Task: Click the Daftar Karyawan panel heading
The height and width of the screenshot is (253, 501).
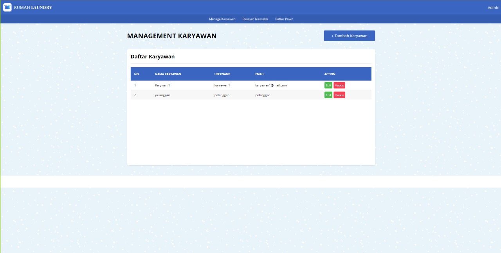Action: coord(153,56)
